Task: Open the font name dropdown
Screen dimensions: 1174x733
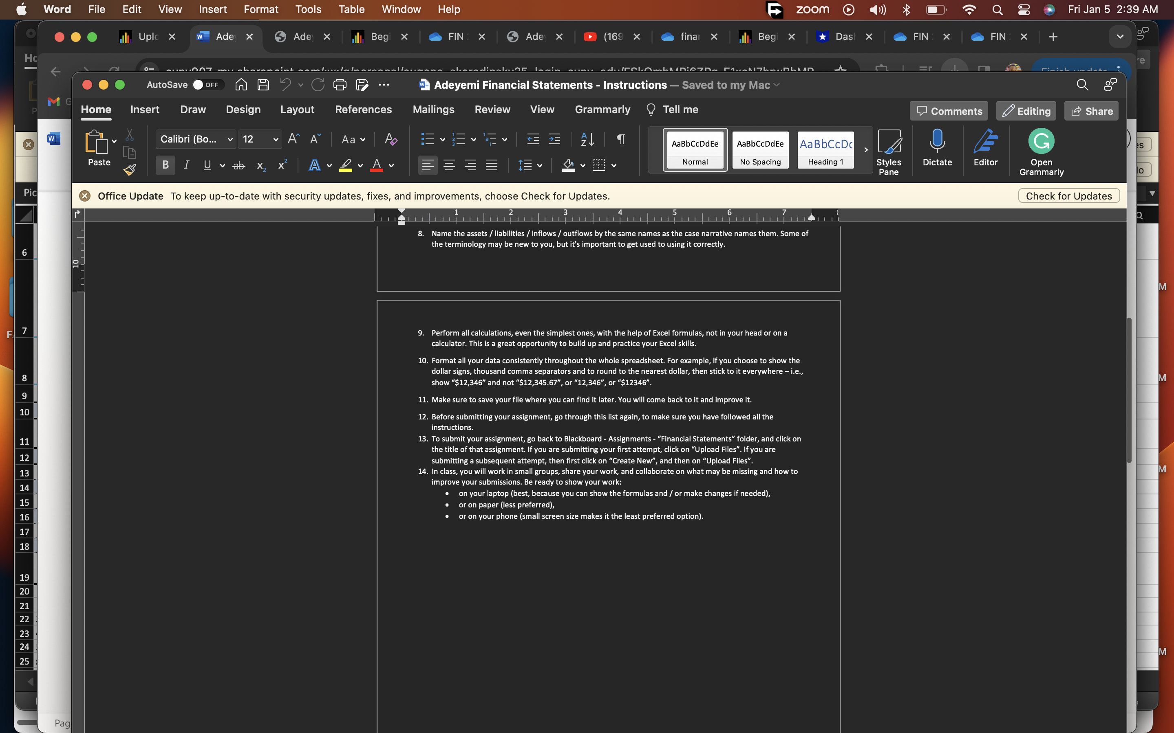Action: click(230, 140)
